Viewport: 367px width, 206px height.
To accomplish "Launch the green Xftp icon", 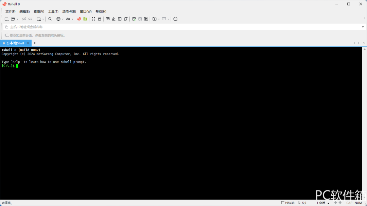I will (85, 19).
